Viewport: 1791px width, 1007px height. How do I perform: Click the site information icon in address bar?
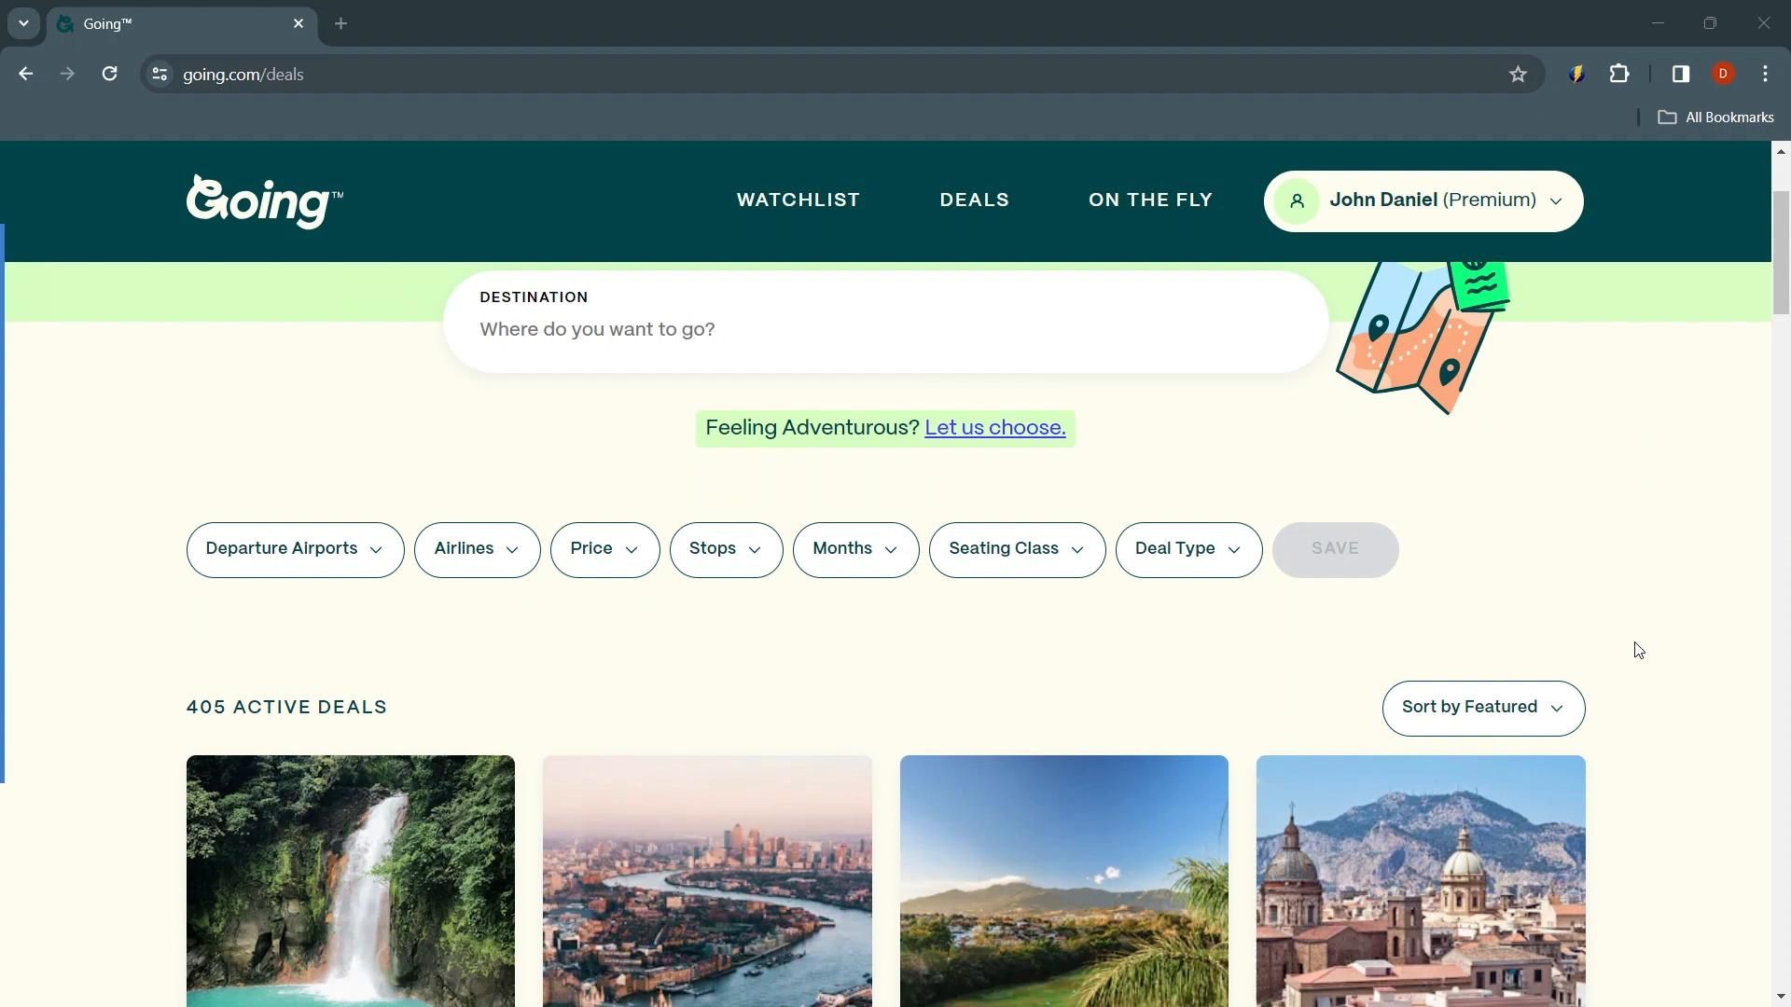coord(160,75)
